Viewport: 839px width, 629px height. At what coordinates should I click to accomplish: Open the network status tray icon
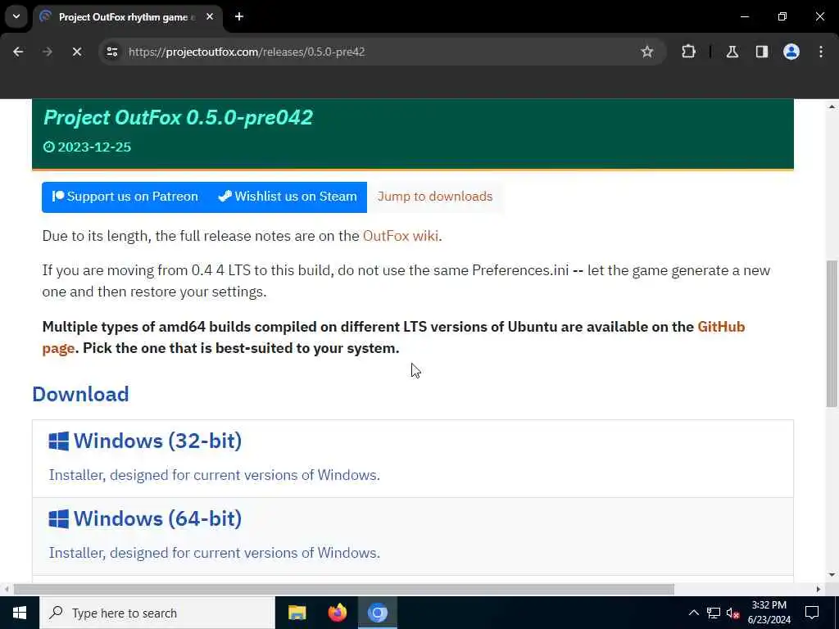tap(714, 613)
